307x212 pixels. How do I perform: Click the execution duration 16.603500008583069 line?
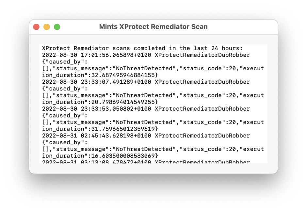[x=100, y=156]
